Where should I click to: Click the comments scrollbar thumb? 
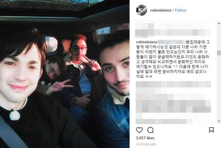point(219,53)
